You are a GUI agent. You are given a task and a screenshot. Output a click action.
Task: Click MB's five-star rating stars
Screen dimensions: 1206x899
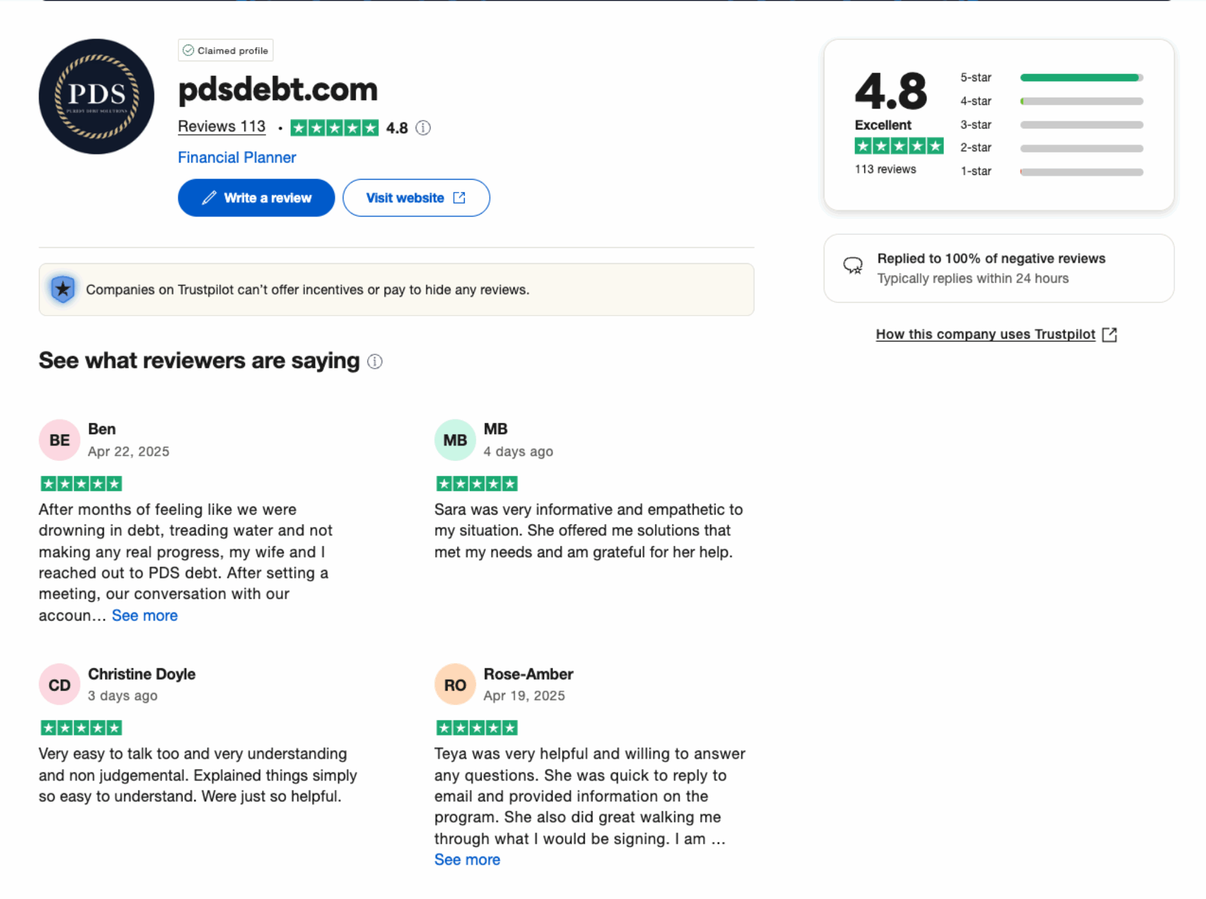click(476, 483)
